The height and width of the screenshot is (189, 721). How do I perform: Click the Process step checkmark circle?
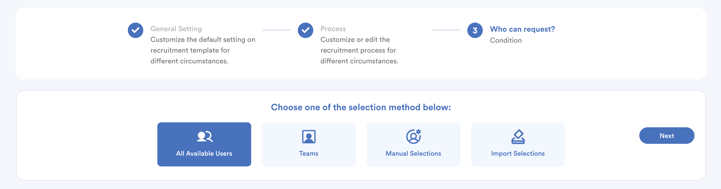305,30
